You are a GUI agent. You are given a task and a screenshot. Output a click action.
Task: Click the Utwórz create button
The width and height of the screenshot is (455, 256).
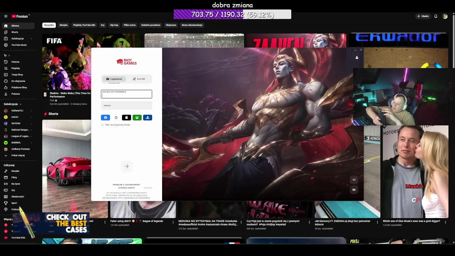423,16
